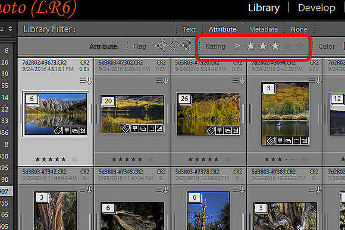Viewport: 345px width, 230px height.
Task: Click the keyword tag badge on 5d3R03-#7302 thumbnail
Action: pyautogui.click(x=126, y=128)
